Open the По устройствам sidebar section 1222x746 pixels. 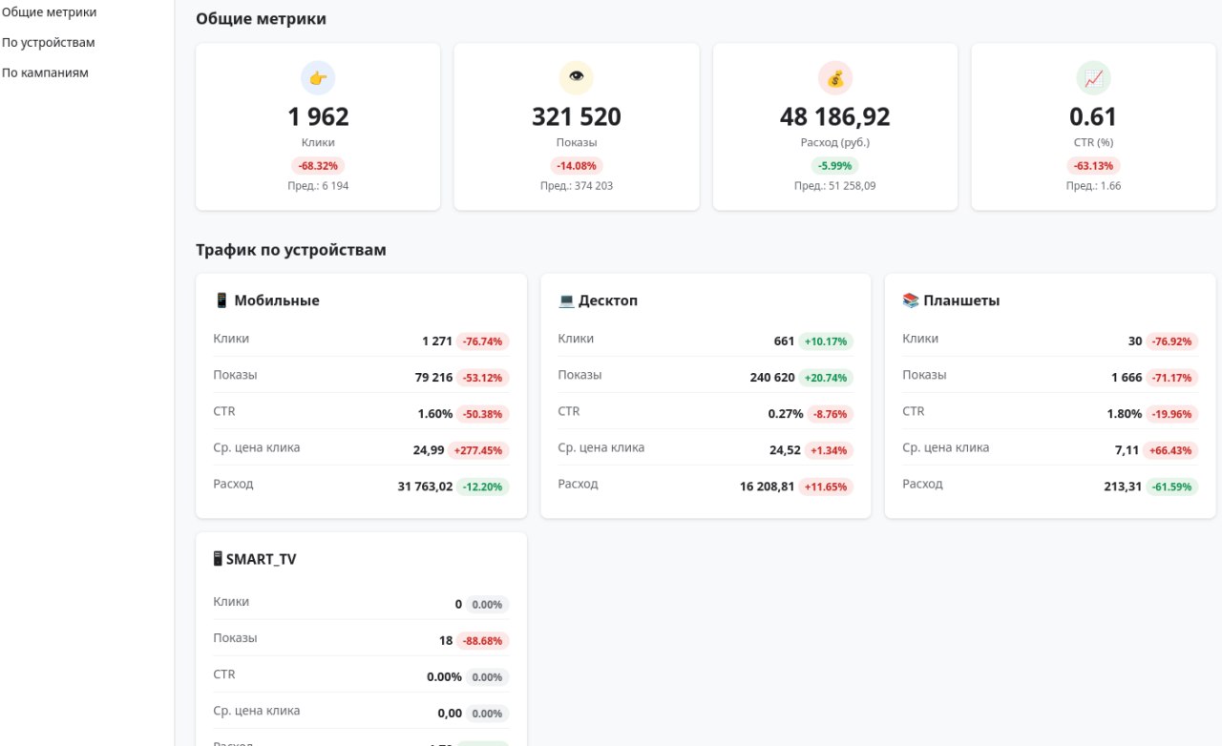[x=48, y=42]
